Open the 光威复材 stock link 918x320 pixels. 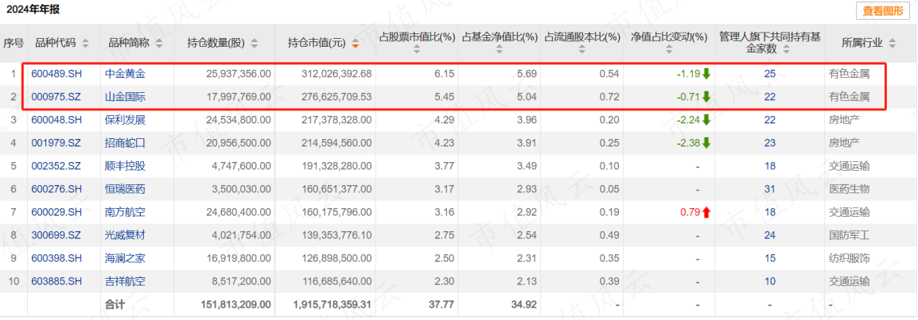pyautogui.click(x=125, y=235)
